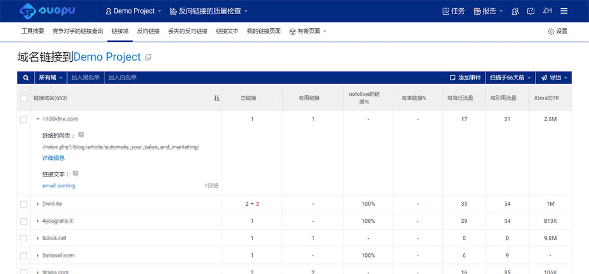Viewport: 589px width, 274px height.
Task: Open the 所有域 filter dropdown
Action: tap(51, 78)
